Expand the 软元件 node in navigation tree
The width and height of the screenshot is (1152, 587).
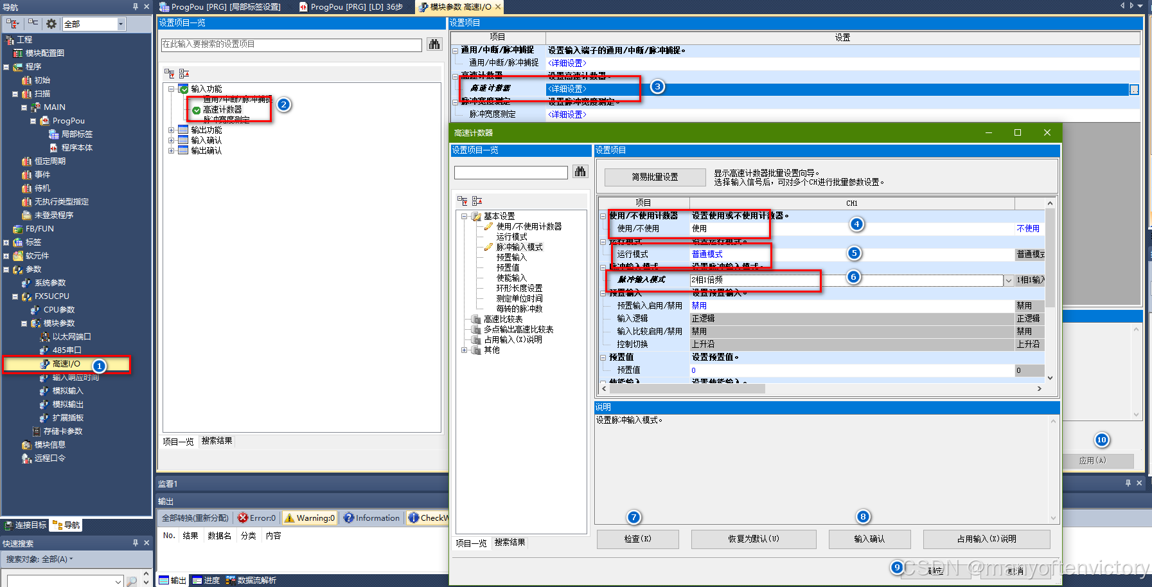tap(6, 256)
